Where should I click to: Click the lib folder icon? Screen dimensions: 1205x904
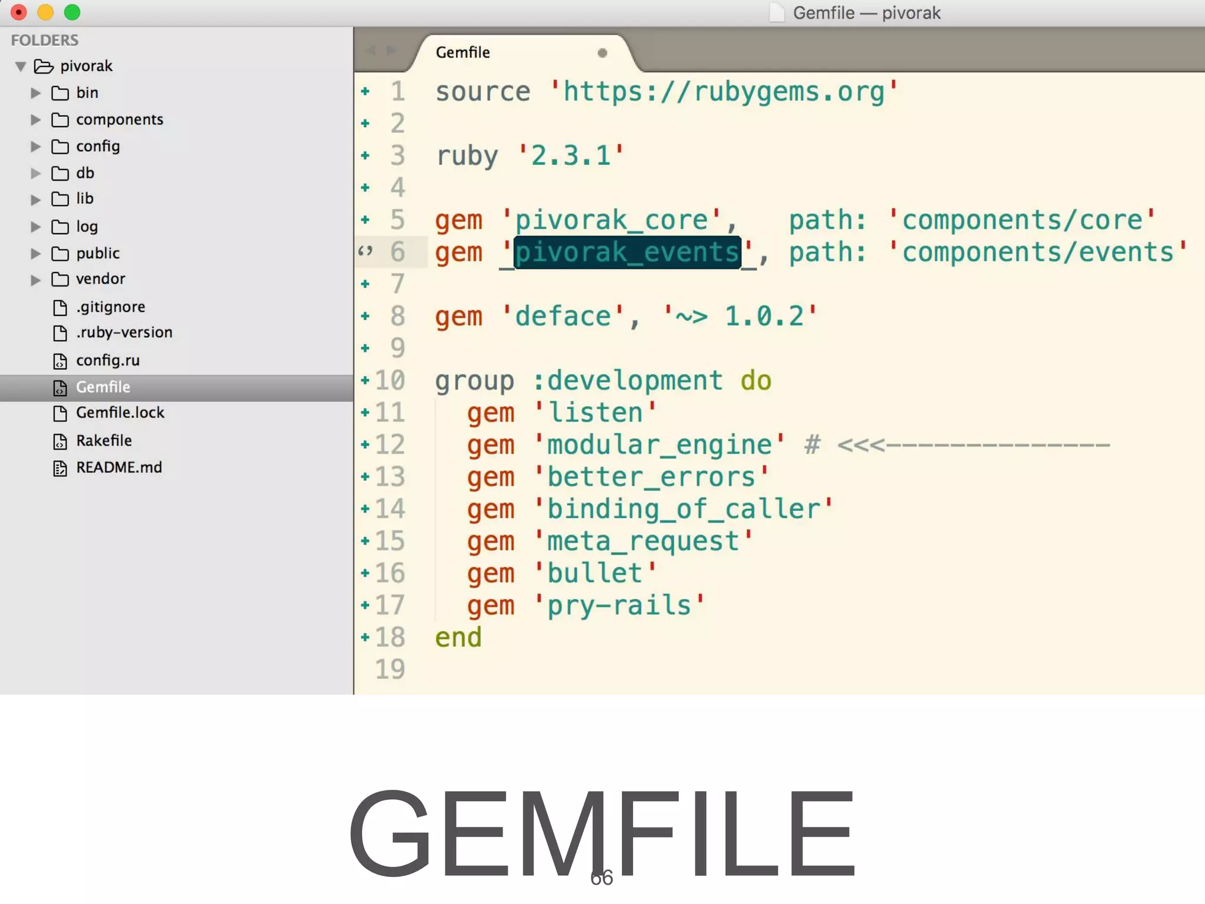click(x=60, y=199)
